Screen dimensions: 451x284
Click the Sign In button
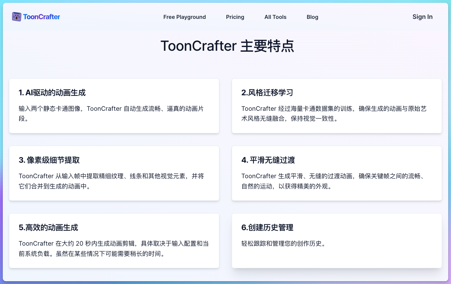click(422, 17)
